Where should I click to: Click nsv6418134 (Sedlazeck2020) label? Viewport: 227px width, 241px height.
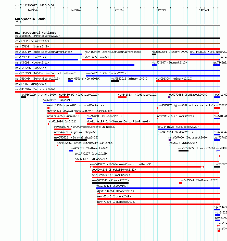point(138,95)
